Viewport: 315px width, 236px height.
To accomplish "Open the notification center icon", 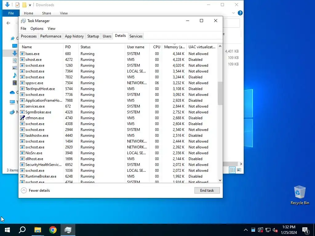I will (x=305, y=230).
